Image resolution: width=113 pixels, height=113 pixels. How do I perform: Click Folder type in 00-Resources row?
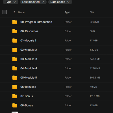point(68,31)
